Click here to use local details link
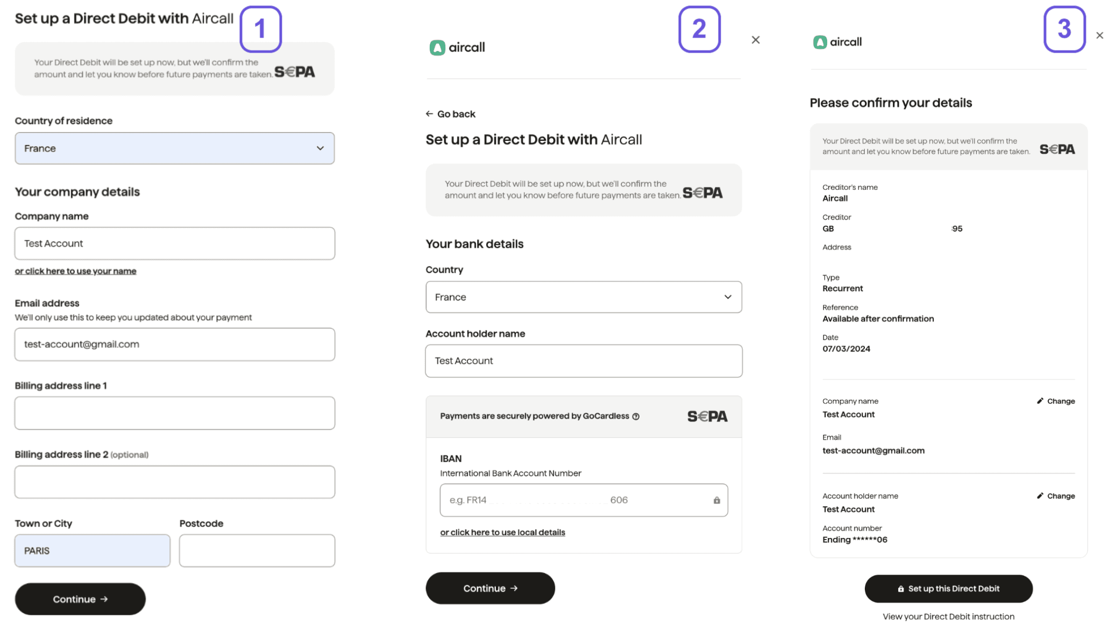Screen dimensions: 1109x632 coord(502,532)
